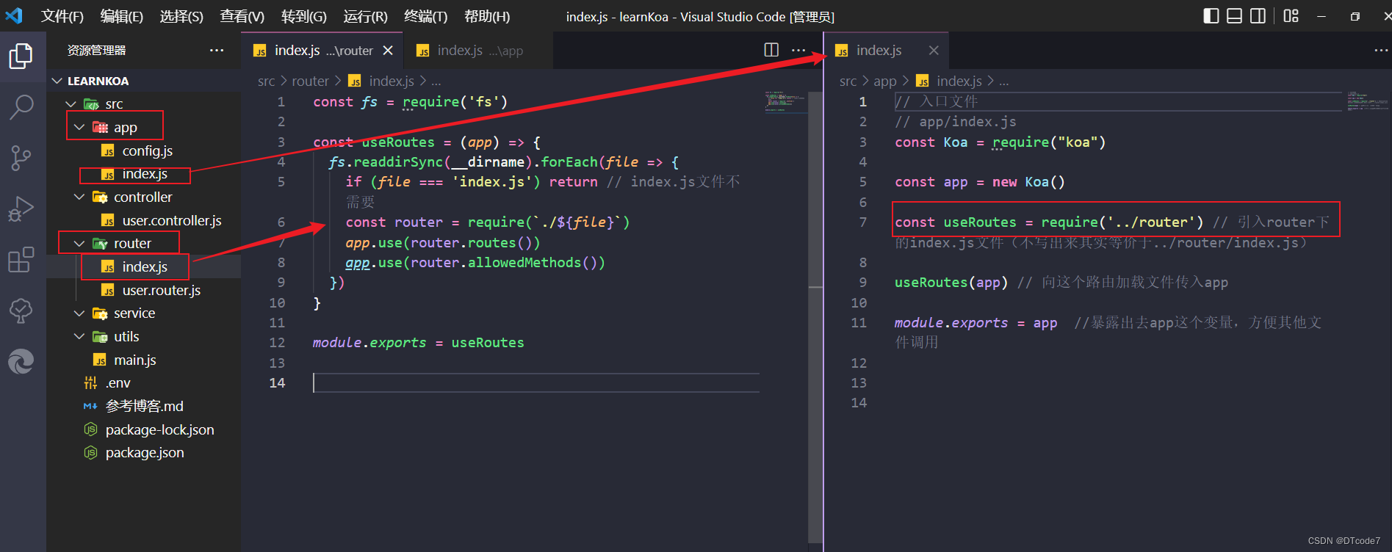The height and width of the screenshot is (552, 1392).
Task: Open the 运行(R) menu
Action: point(365,16)
